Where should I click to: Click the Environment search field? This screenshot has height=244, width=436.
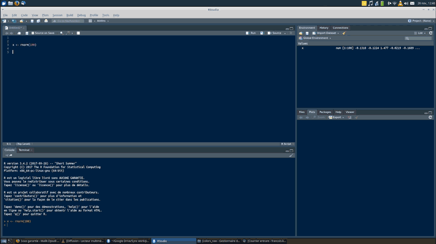(418, 38)
